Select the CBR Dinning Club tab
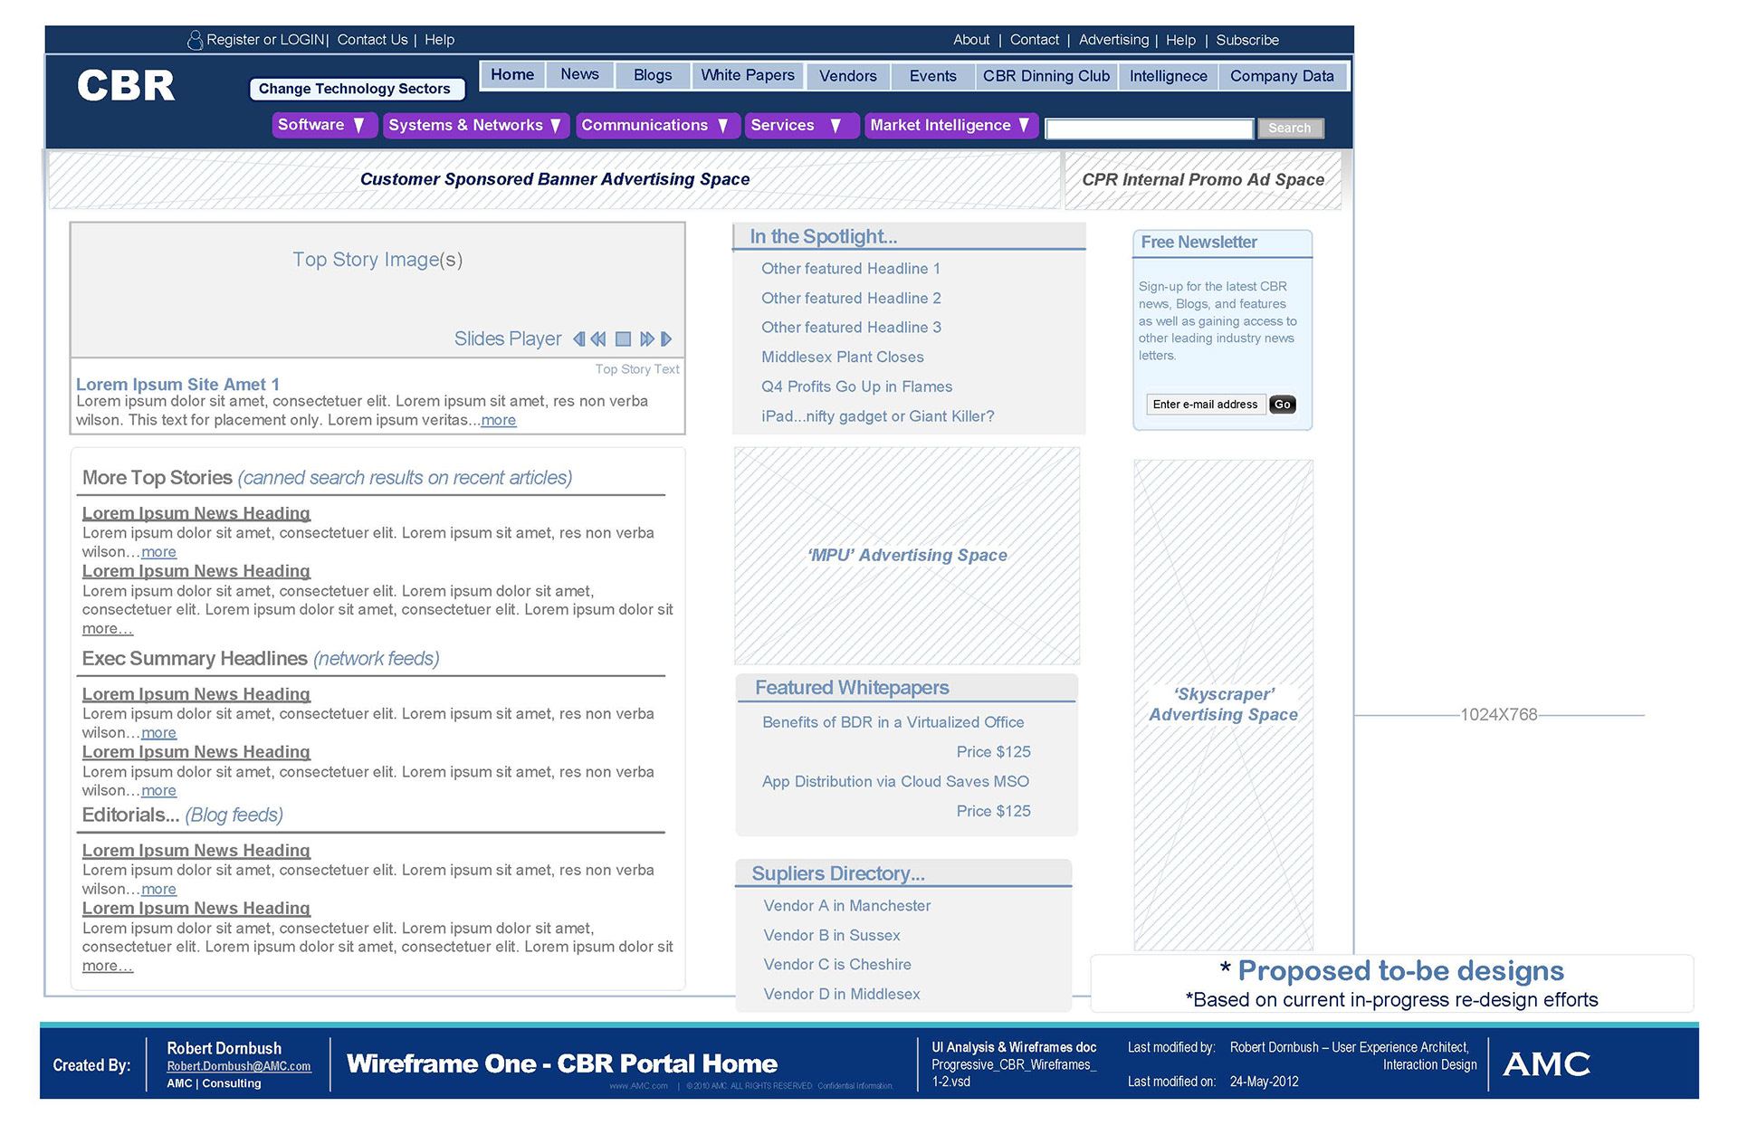This screenshot has height=1125, width=1738. (x=1046, y=77)
